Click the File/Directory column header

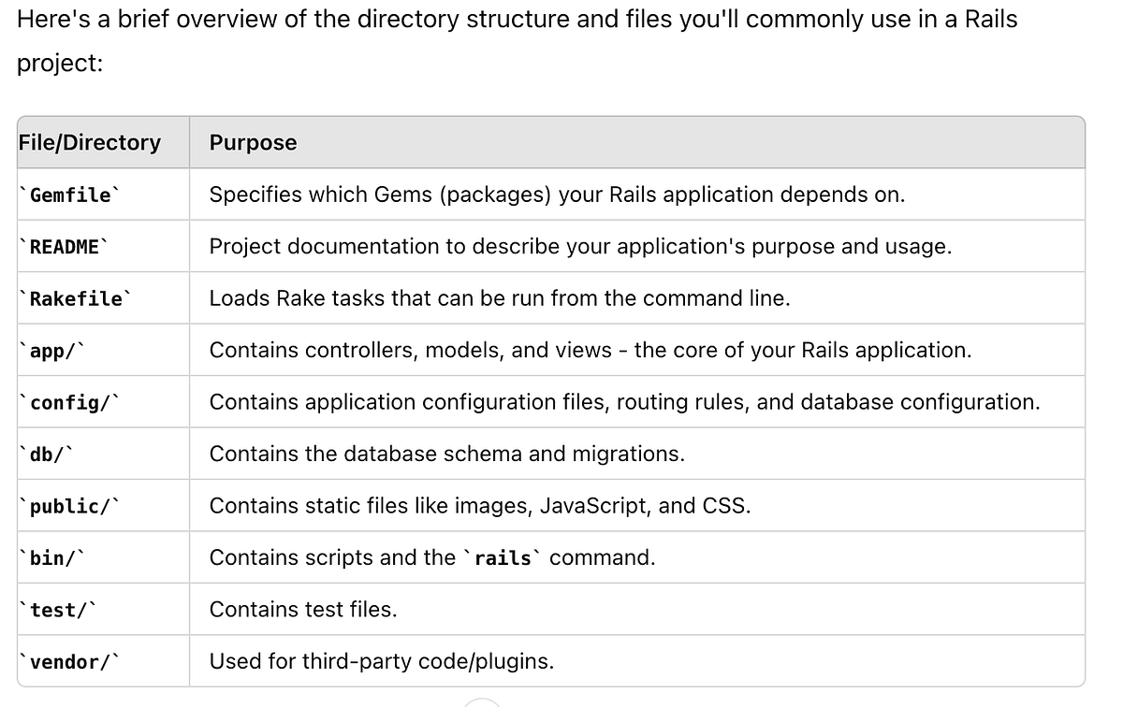coord(90,142)
